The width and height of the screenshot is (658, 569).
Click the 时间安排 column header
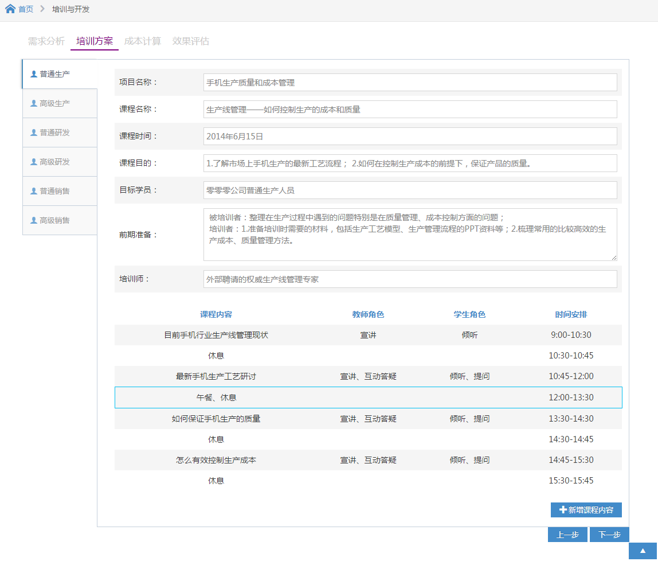[x=571, y=314]
